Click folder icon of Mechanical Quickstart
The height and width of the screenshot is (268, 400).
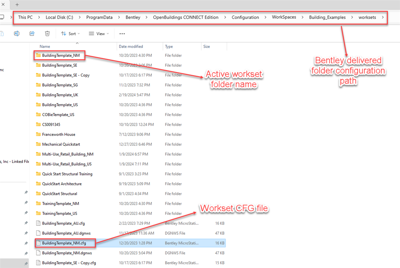click(38, 144)
